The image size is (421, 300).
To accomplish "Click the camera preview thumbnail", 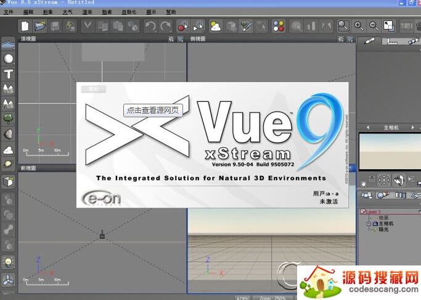I will coord(390,152).
